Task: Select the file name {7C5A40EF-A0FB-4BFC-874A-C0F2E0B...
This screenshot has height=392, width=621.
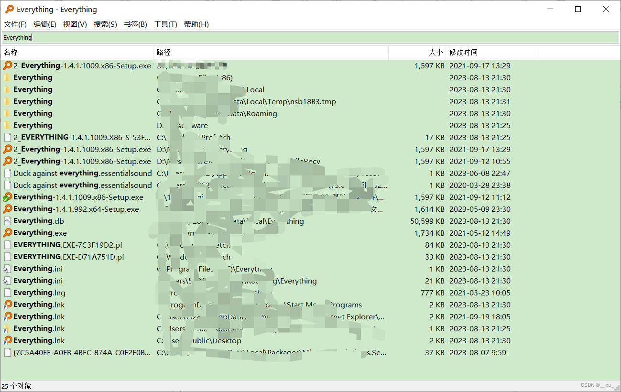Action: tap(82, 352)
